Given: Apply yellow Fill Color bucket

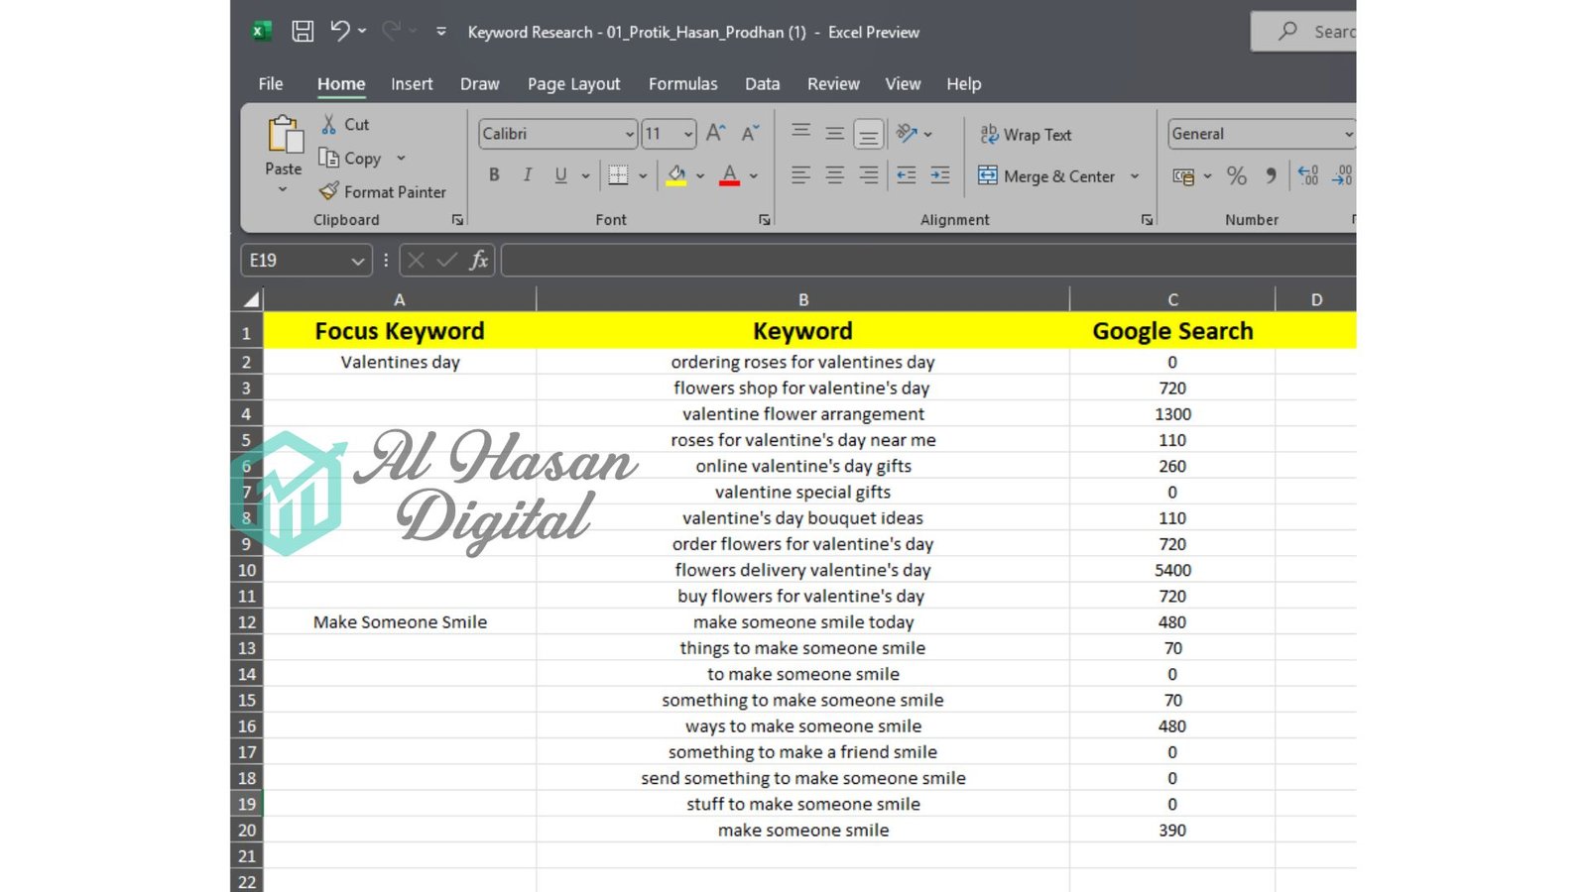Looking at the screenshot, I should (676, 175).
